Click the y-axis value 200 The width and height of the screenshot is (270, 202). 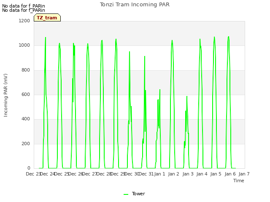point(26,144)
